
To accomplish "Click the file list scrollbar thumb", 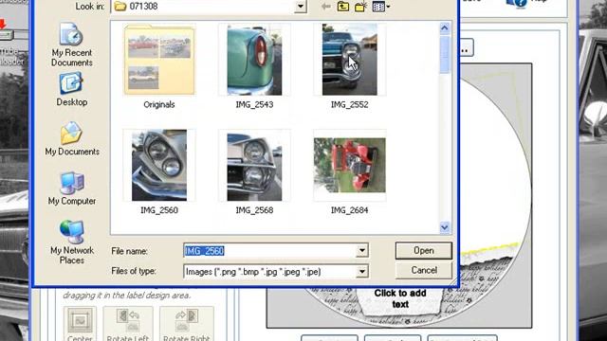I will 445,54.
